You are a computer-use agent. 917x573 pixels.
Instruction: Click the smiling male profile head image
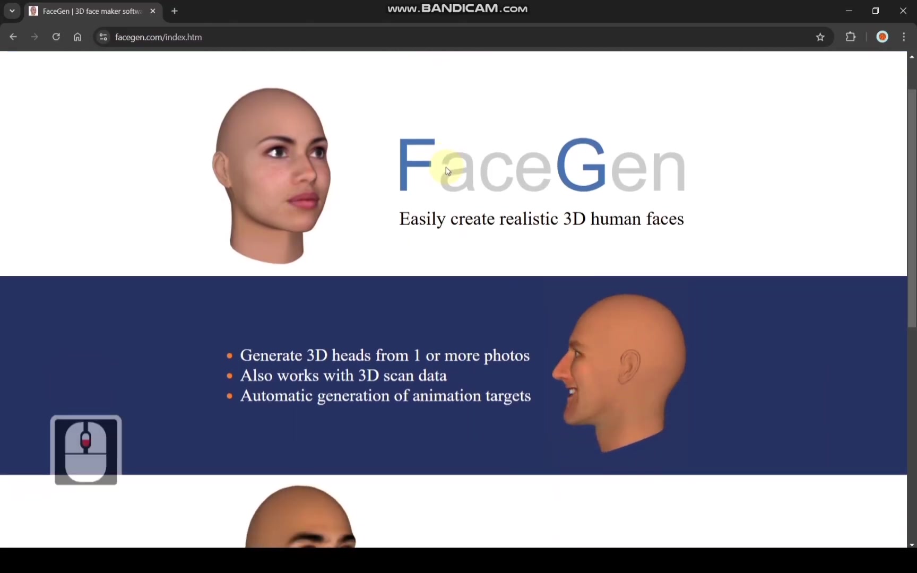point(619,372)
